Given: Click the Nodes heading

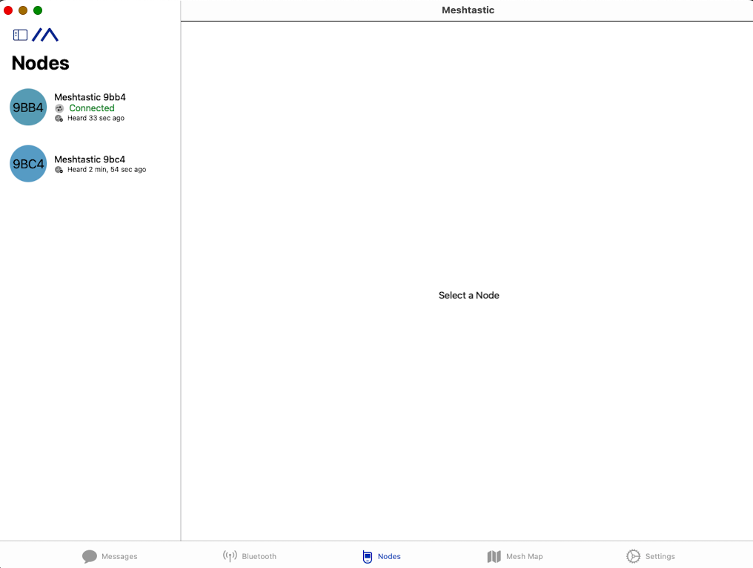Looking at the screenshot, I should [40, 63].
